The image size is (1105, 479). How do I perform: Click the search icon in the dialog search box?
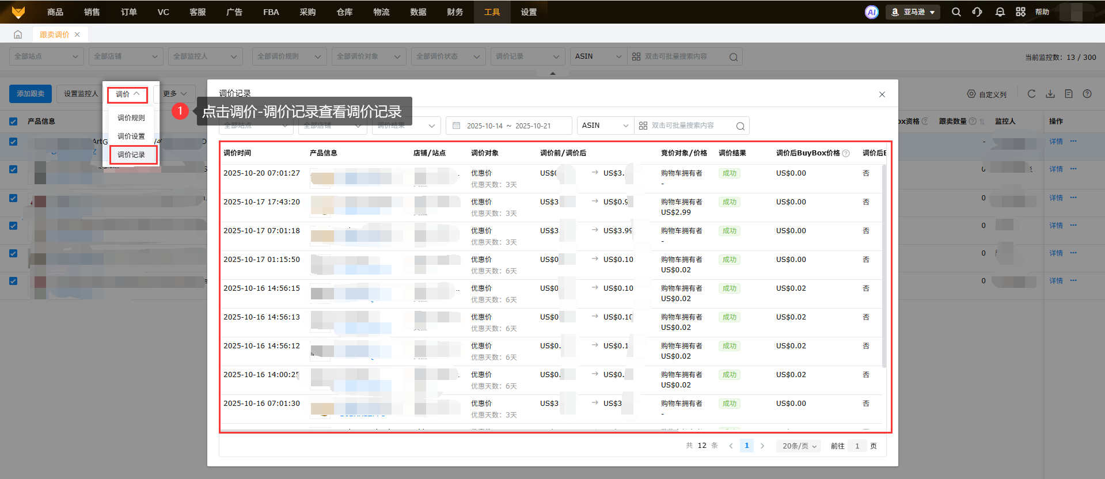[740, 126]
